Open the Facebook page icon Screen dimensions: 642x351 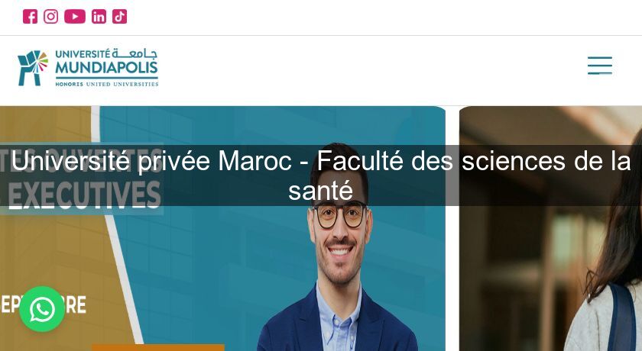point(30,17)
